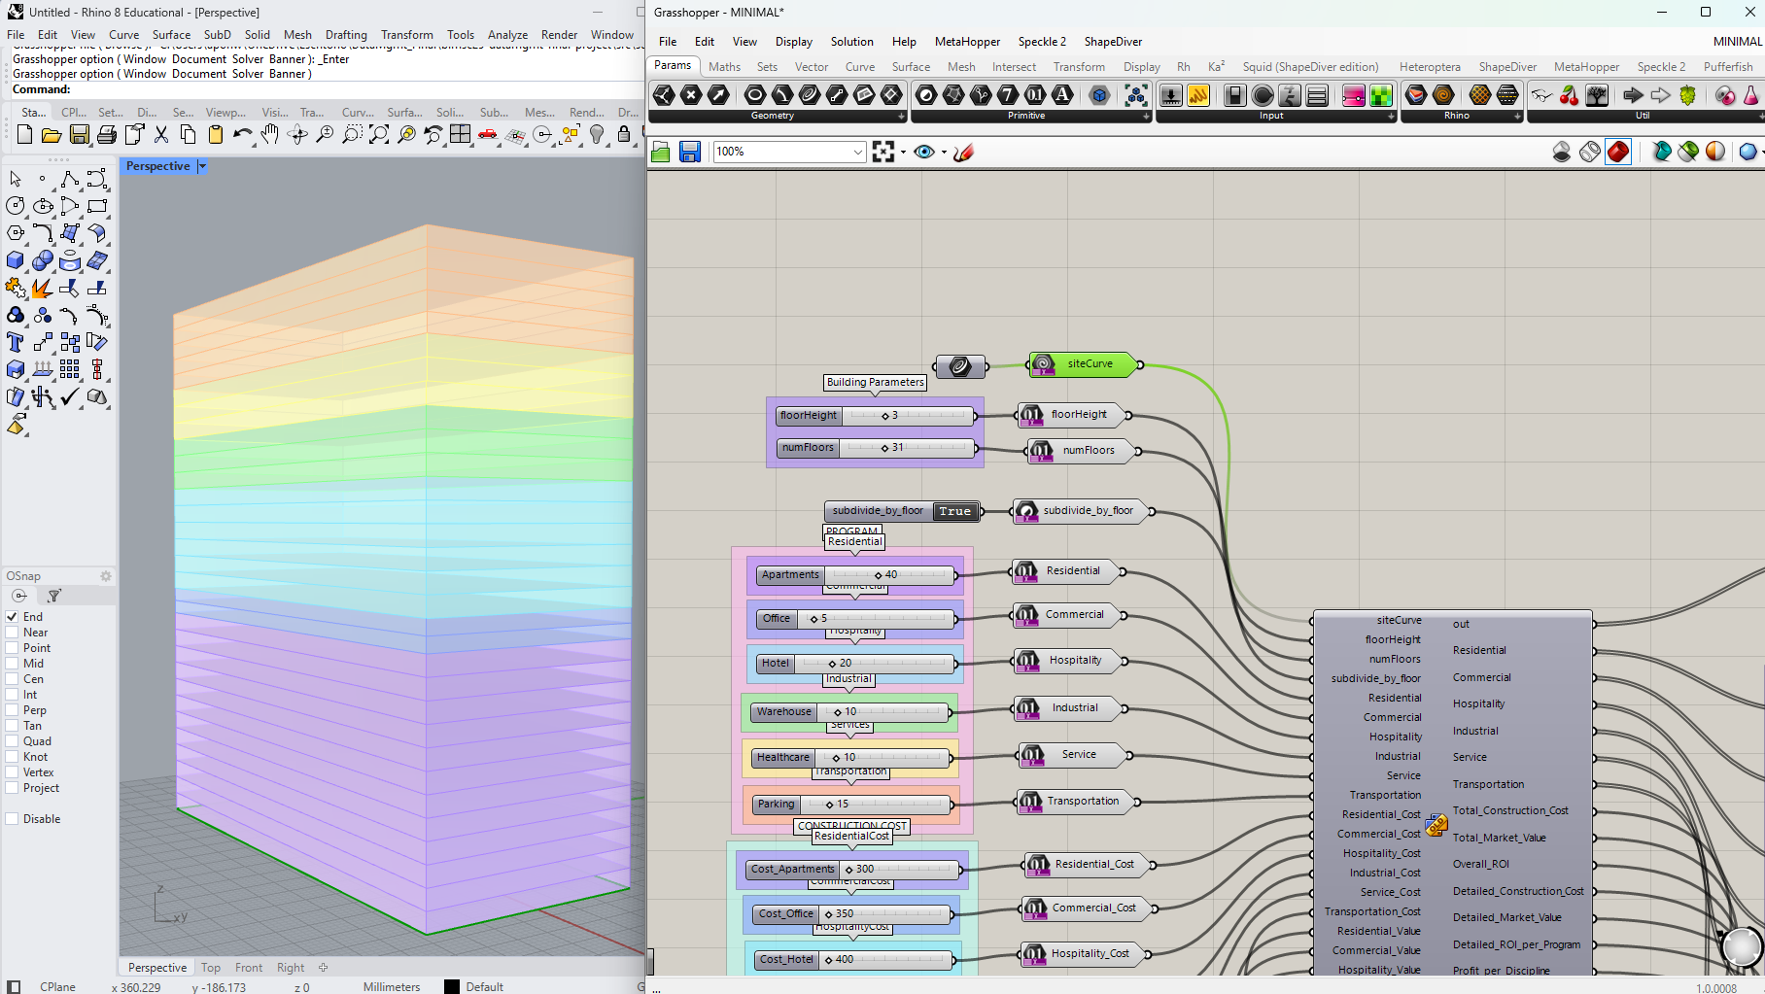Click the siteCurve green parameter component

tap(1086, 364)
